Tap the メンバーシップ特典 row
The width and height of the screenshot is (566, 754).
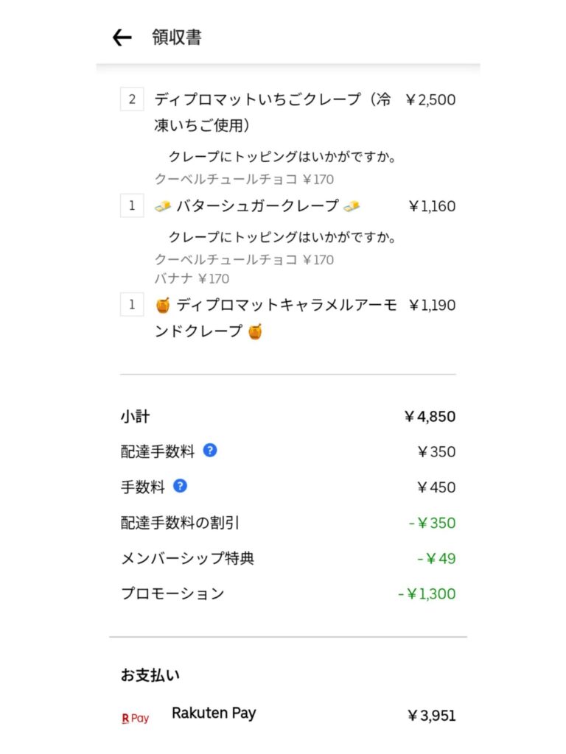288,558
